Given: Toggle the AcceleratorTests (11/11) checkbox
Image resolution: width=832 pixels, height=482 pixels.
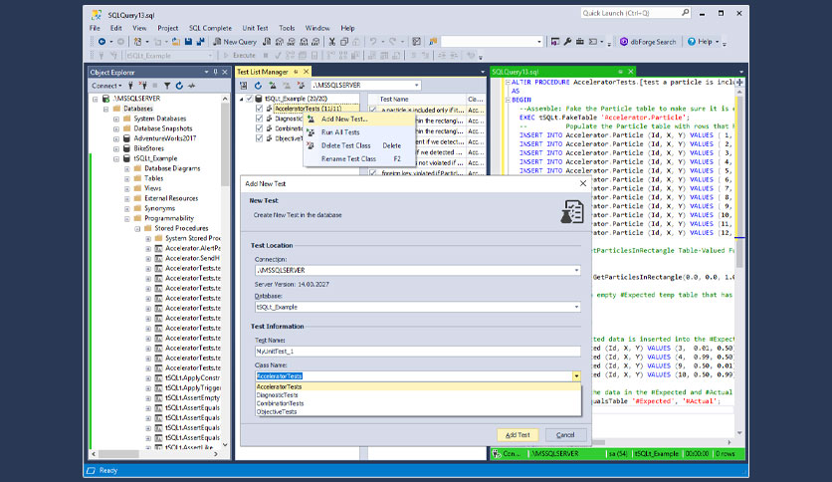Looking at the screenshot, I should point(259,109).
